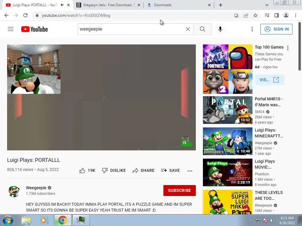This screenshot has width=302, height=226.
Task: Open YouTube settings three-dot menu
Action: (252, 29)
